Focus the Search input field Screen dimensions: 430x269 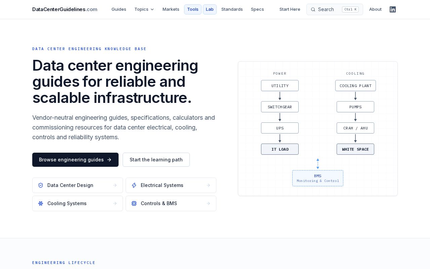(x=335, y=9)
